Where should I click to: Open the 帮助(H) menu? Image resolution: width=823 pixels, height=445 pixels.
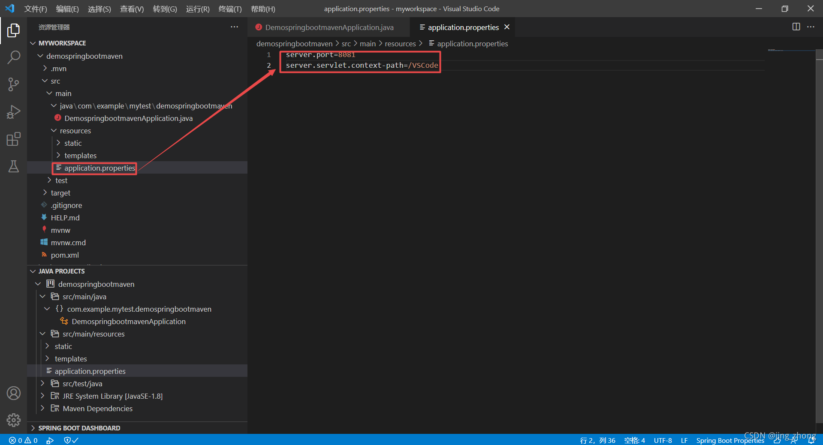tap(263, 9)
